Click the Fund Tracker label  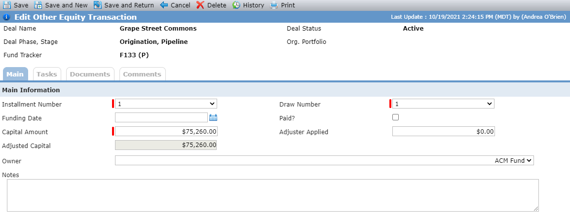tap(23, 55)
